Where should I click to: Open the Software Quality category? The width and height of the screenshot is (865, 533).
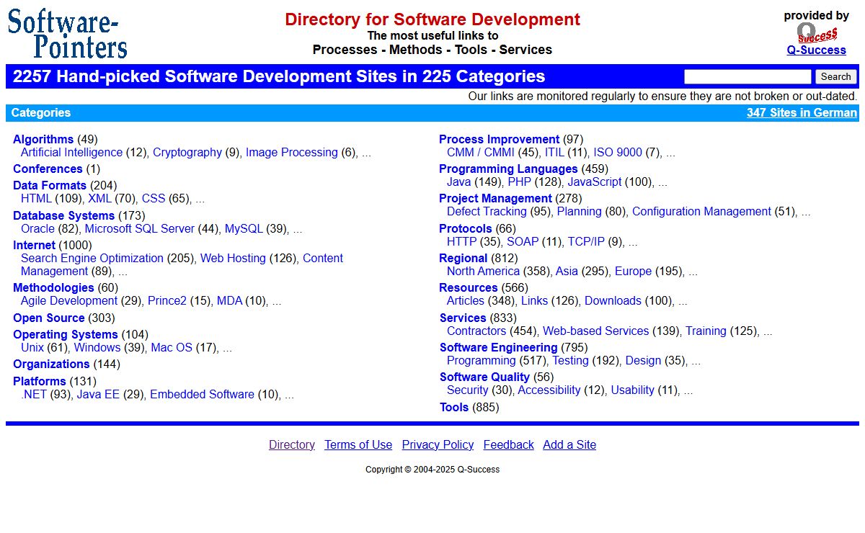pos(484,377)
